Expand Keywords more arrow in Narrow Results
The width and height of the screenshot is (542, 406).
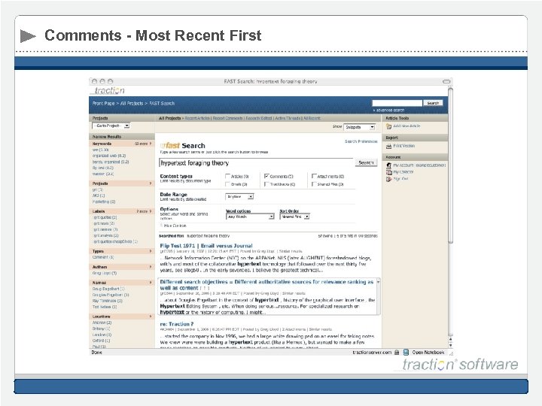click(x=151, y=144)
